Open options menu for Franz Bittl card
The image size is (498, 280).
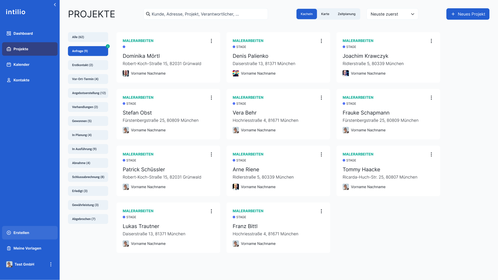pos(321,211)
